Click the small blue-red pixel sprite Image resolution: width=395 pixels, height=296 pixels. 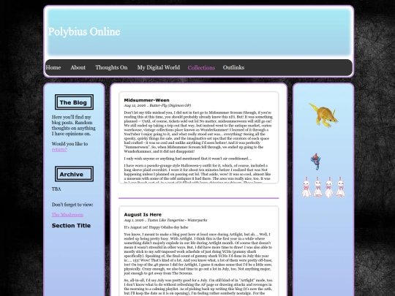pos(316,162)
